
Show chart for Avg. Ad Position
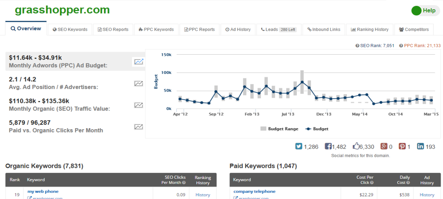click(x=138, y=83)
